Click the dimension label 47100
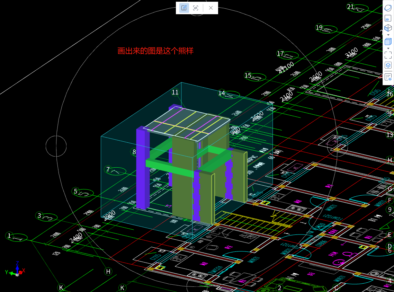Viewport: 394px width, 292px height. point(286,67)
